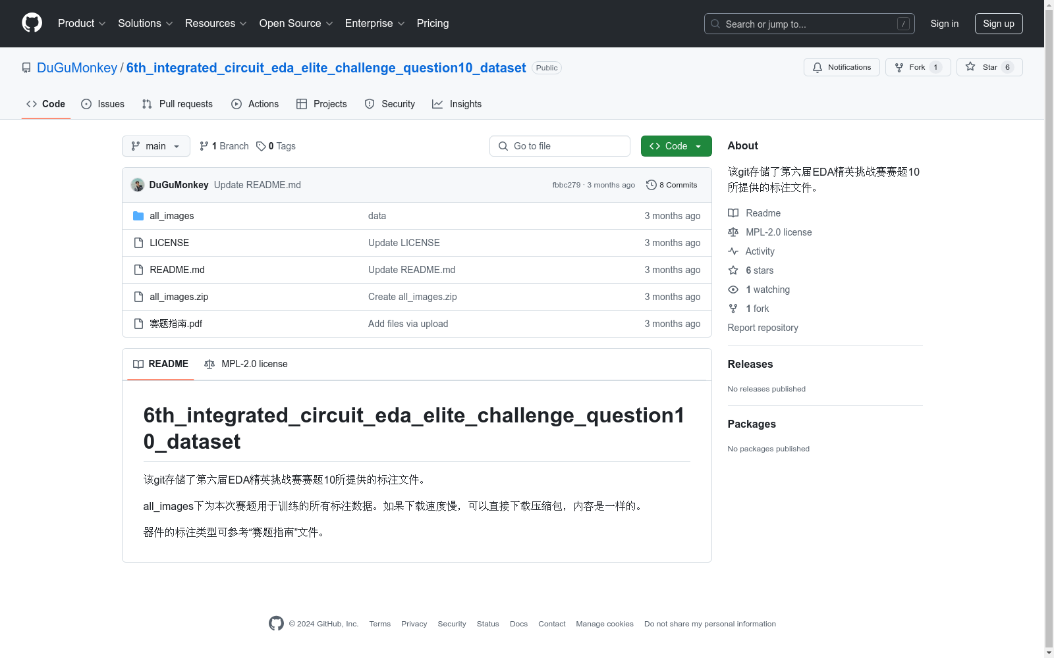
Task: Open the Enterprise dropdown
Action: (x=375, y=24)
